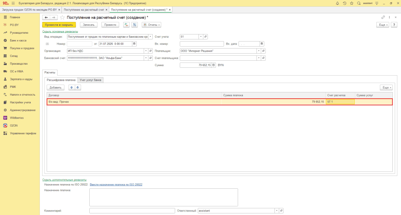The width and height of the screenshot is (401, 215).
Task: Click the document structure icon
Action: (135, 25)
